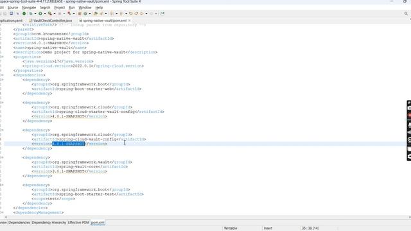Click the spring-cloud-vault-config artifactId text

pos(87,139)
